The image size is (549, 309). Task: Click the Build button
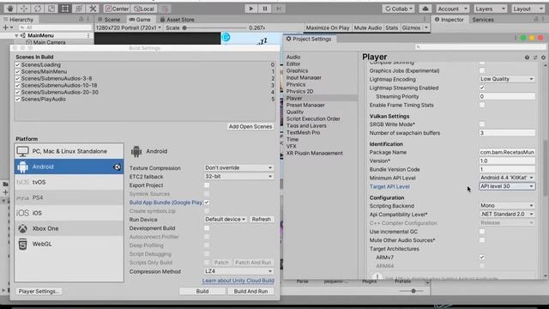coord(202,291)
